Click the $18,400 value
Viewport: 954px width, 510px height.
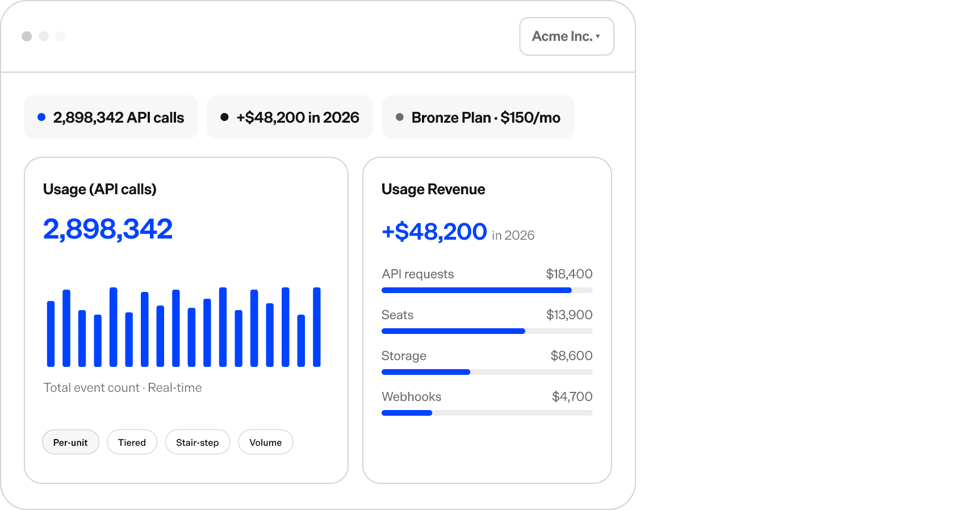pos(569,274)
